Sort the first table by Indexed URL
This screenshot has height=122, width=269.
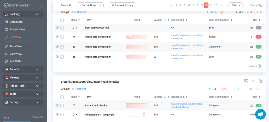[186, 20]
